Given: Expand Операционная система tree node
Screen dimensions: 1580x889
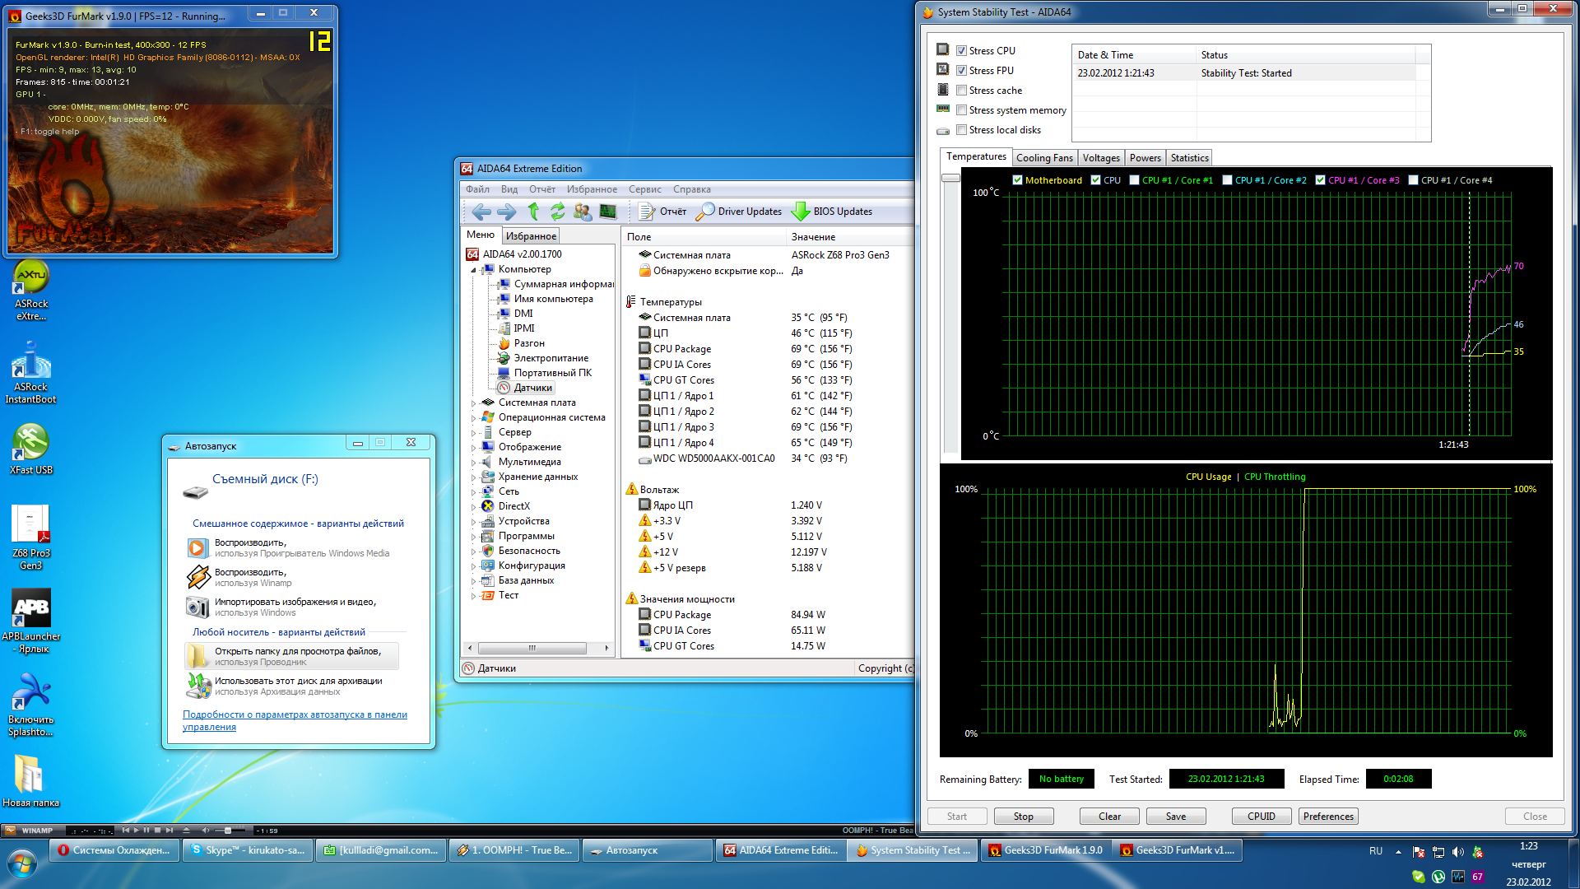Looking at the screenshot, I should point(474,418).
